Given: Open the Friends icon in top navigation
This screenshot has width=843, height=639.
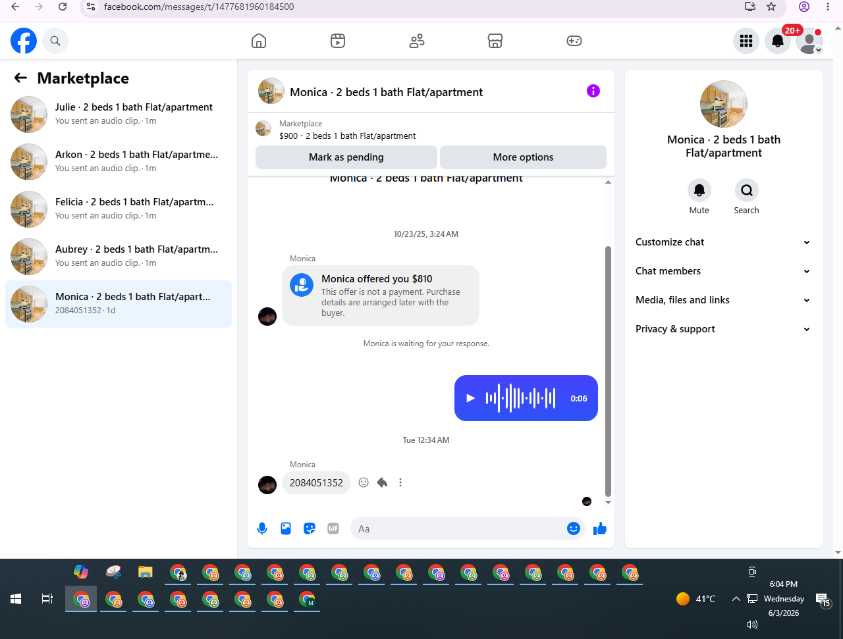Looking at the screenshot, I should point(417,41).
